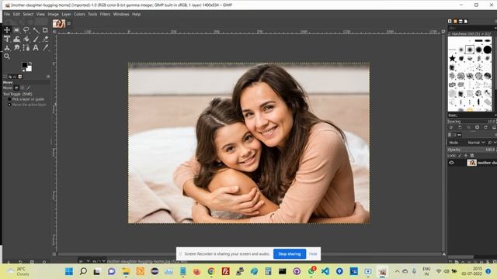This screenshot has width=497, height=279.
Task: Select the Zoom magnifier tool
Action: coord(7,57)
